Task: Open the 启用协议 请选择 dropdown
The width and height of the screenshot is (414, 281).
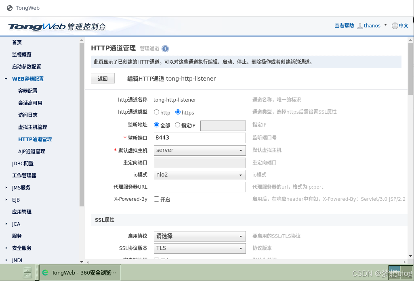Action: click(x=200, y=236)
